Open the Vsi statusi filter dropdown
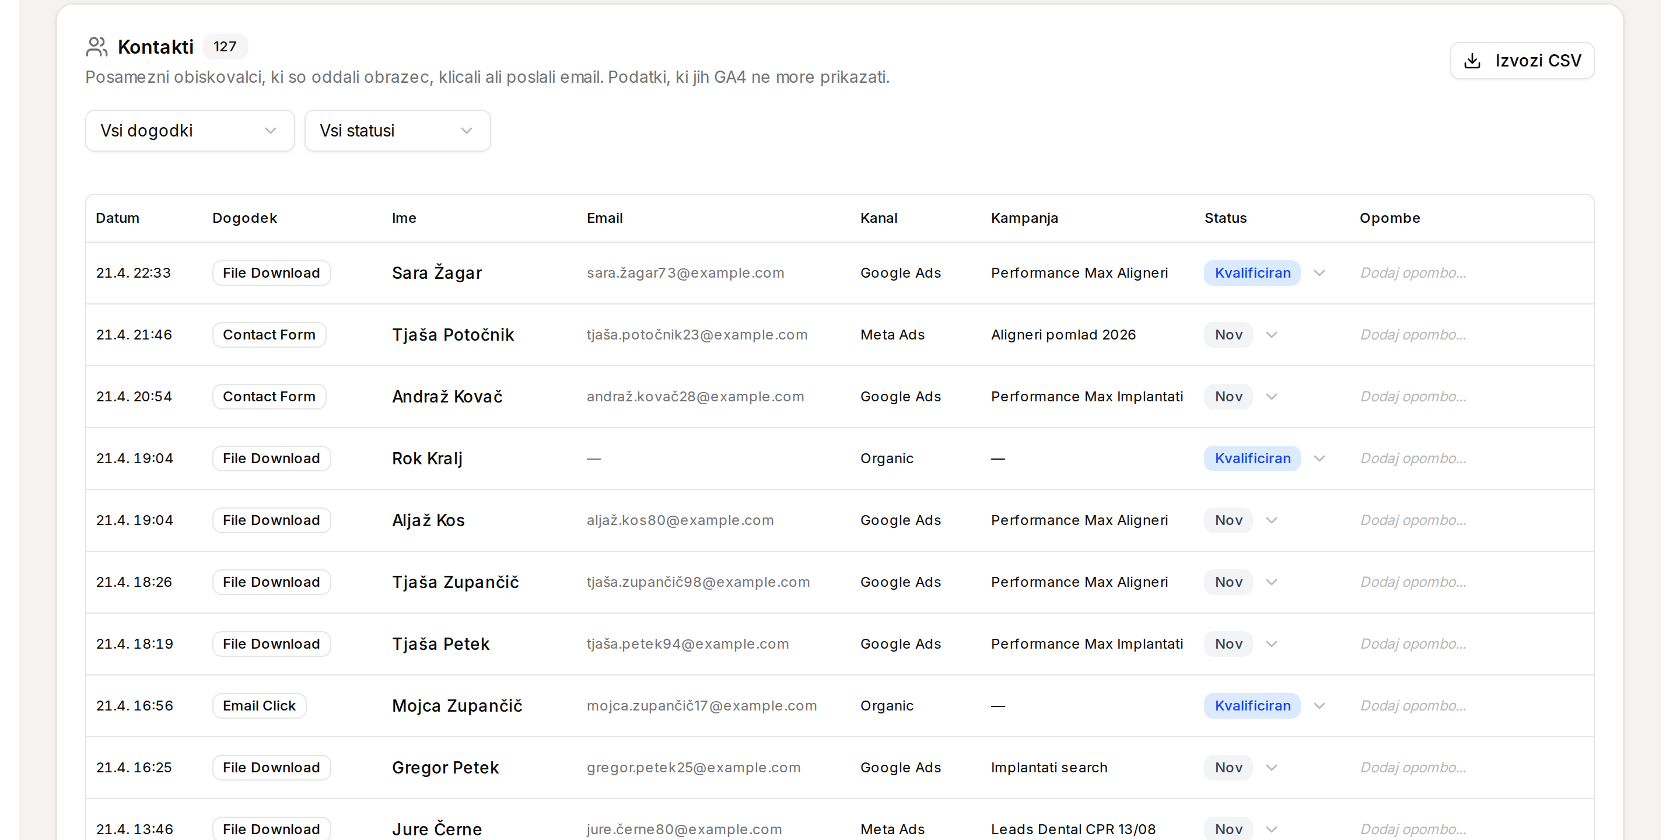This screenshot has height=840, width=1680. (x=397, y=131)
